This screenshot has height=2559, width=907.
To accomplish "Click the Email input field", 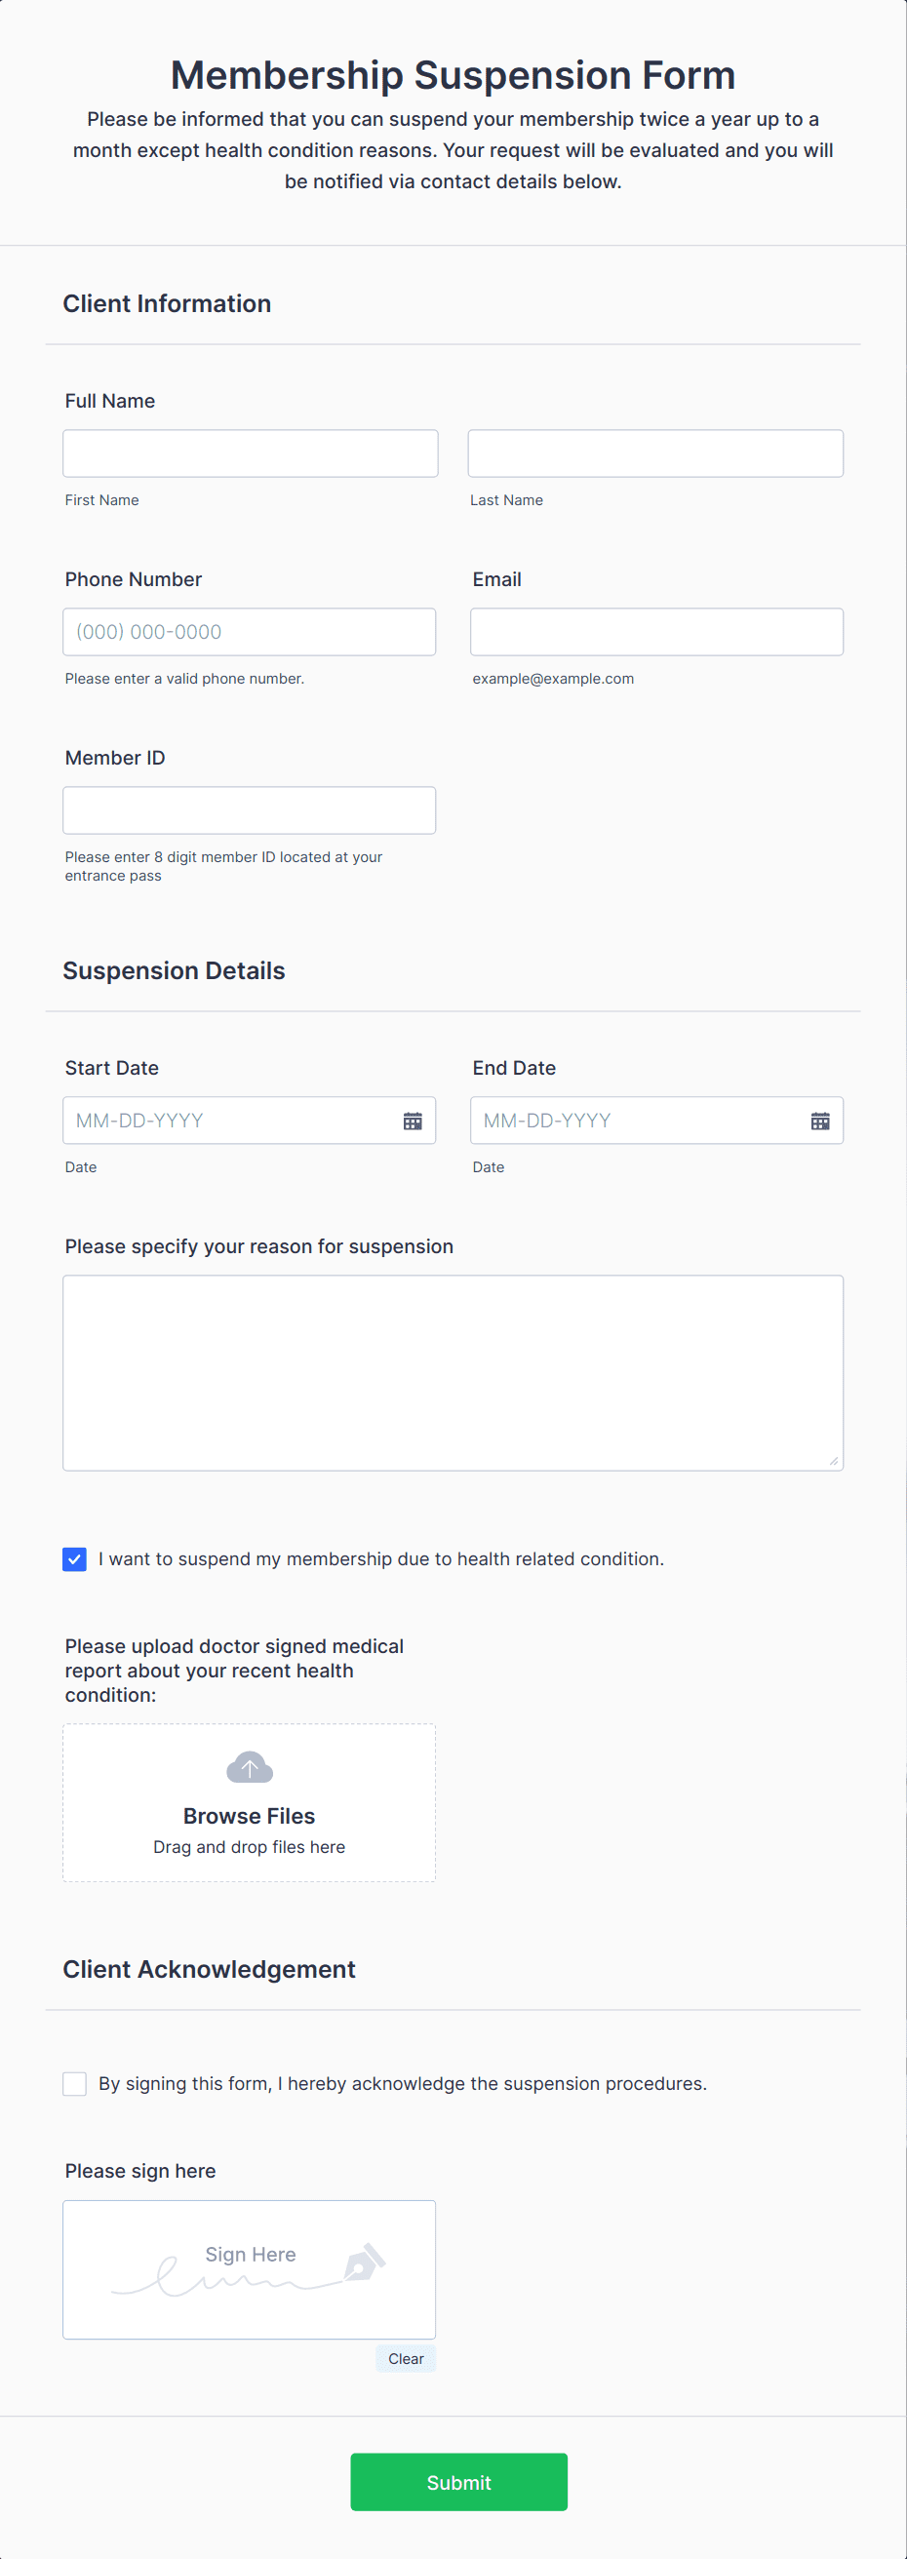I will tap(654, 631).
